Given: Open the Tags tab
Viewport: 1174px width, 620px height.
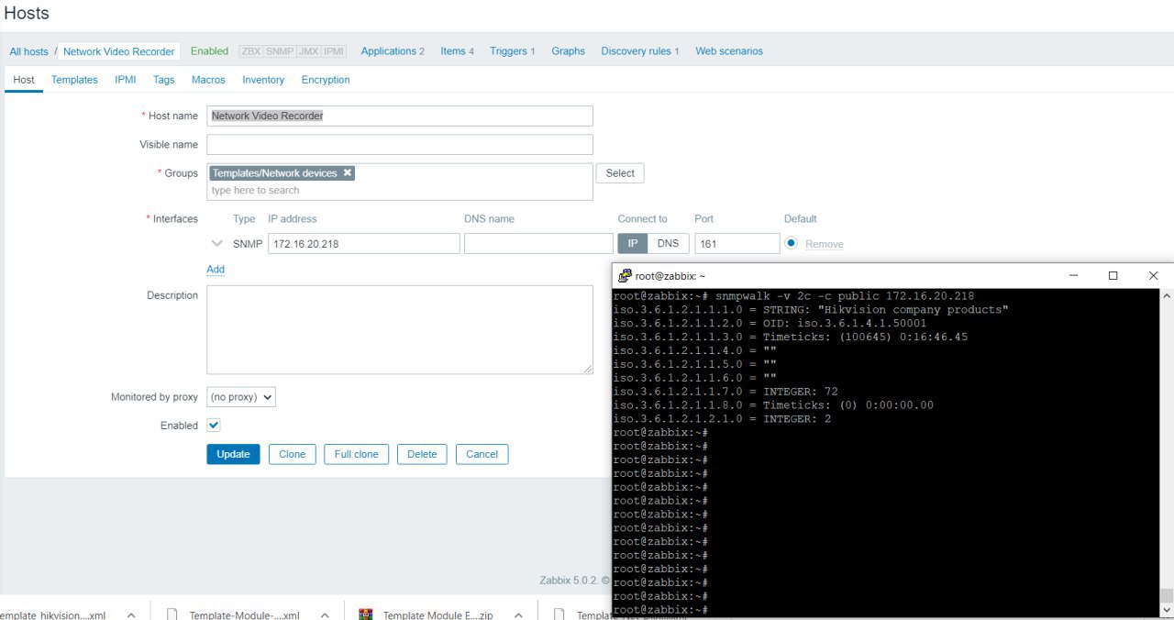Looking at the screenshot, I should [x=164, y=80].
